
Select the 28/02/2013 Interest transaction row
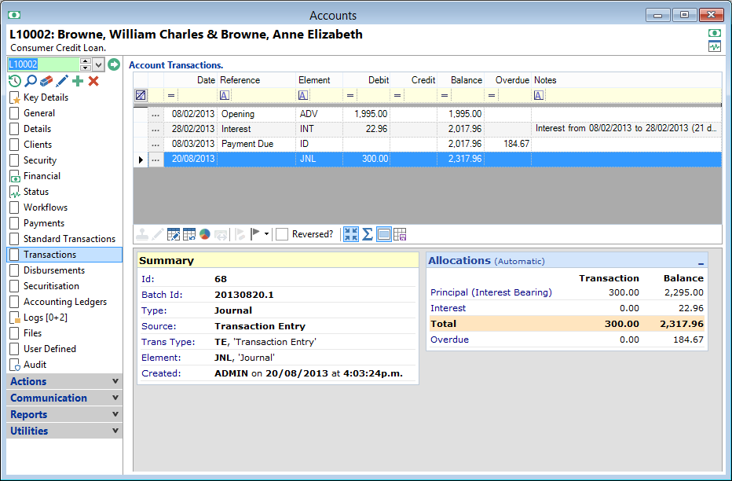tap(427, 130)
